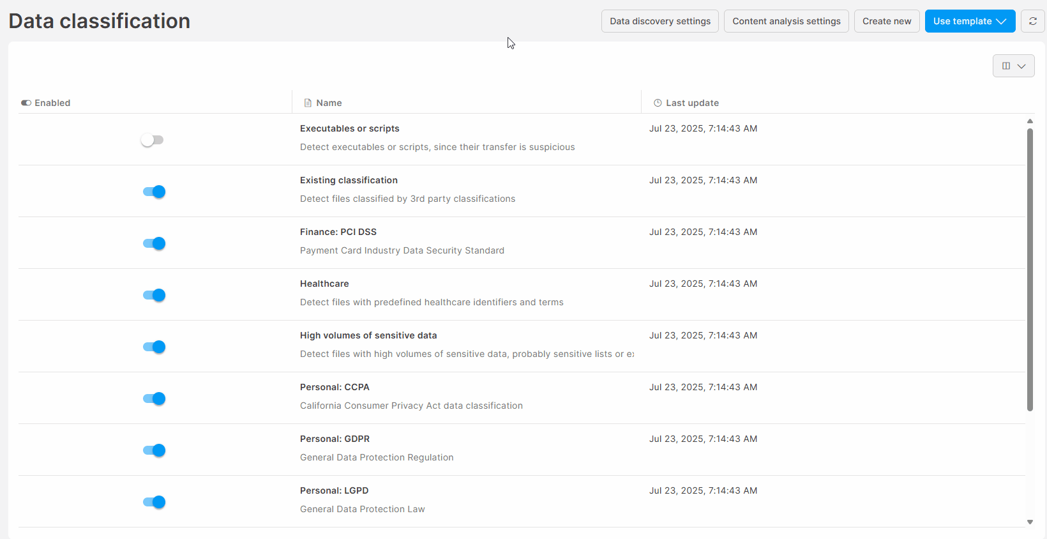1047x539 pixels.
Task: Disable the Personal: LGPD toggle
Action: pos(154,502)
